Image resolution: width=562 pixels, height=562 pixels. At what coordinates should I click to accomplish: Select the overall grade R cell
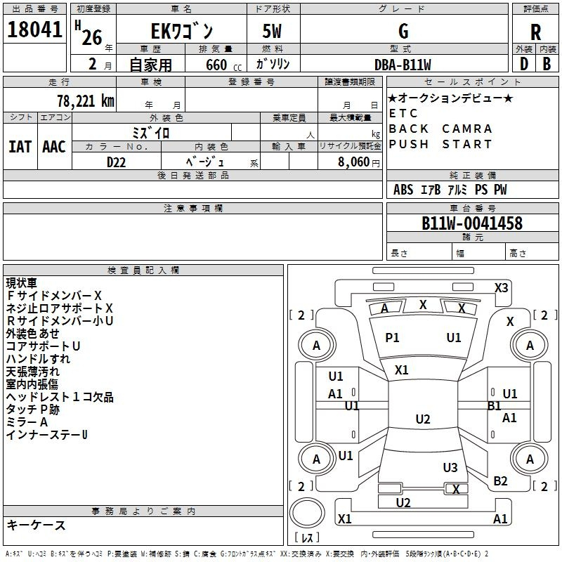[535, 32]
